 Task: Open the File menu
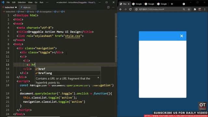tap(8, 2)
